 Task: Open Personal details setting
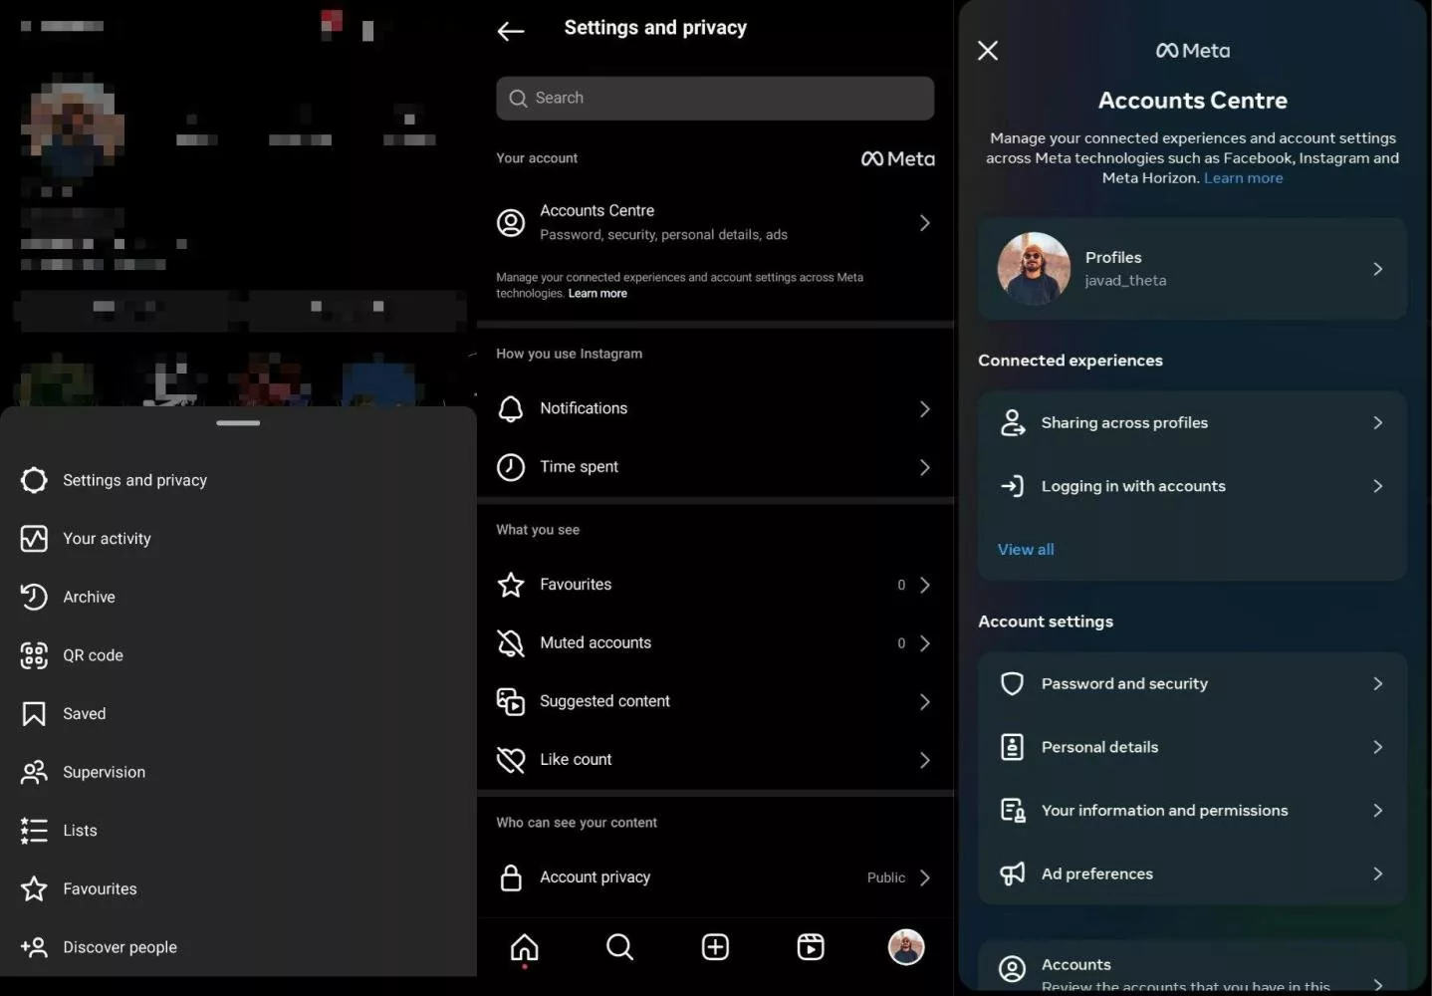tap(1192, 747)
